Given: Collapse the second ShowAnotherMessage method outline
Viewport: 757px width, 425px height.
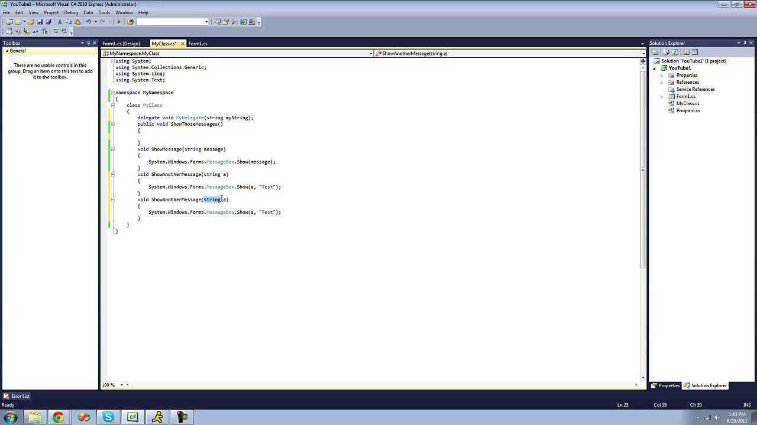Looking at the screenshot, I should 112,200.
